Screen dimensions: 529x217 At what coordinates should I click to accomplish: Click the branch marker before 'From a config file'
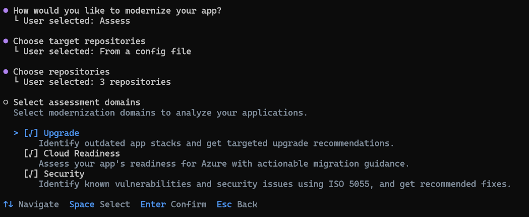(16, 51)
